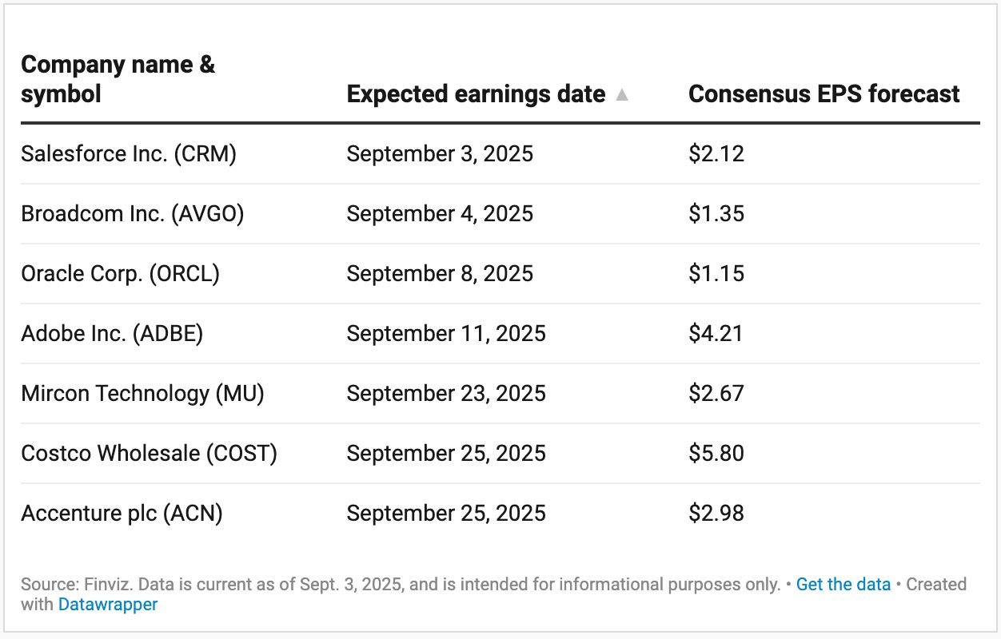Click the sort arrow beside Expected earnings date

tap(622, 95)
